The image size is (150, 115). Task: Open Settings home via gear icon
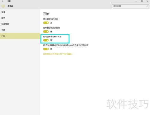coord(3,6)
